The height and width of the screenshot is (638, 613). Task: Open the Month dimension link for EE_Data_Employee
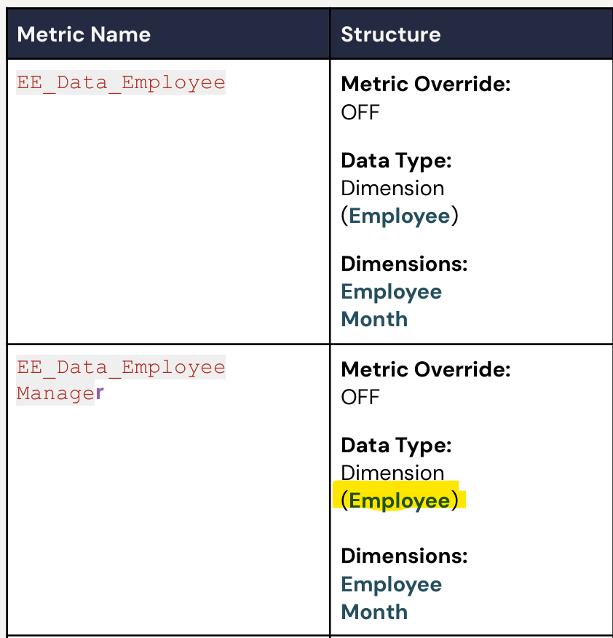tap(374, 319)
